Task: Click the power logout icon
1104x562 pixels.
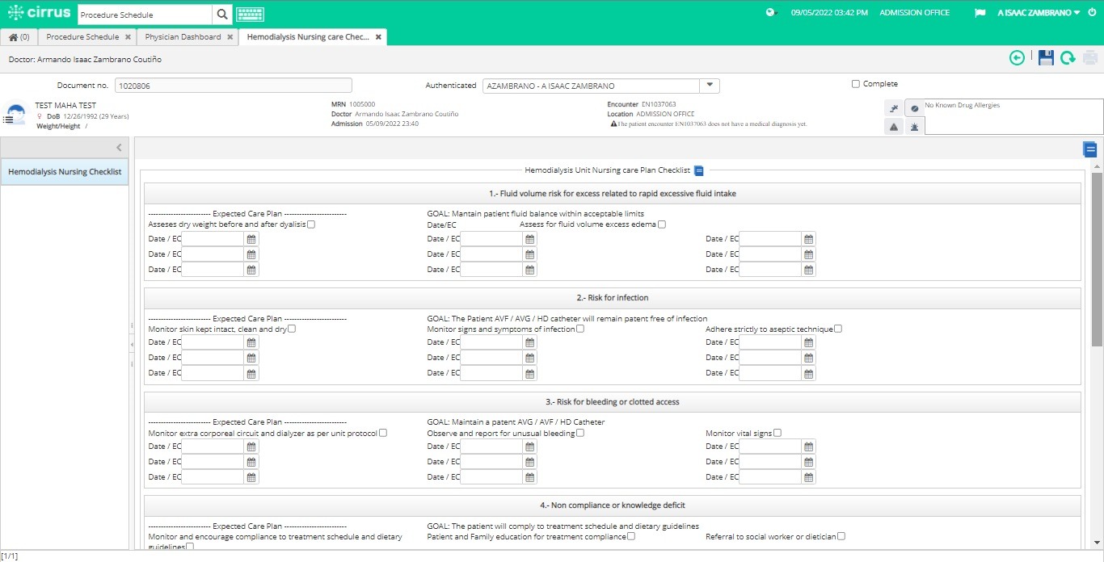Action: coord(1093,12)
